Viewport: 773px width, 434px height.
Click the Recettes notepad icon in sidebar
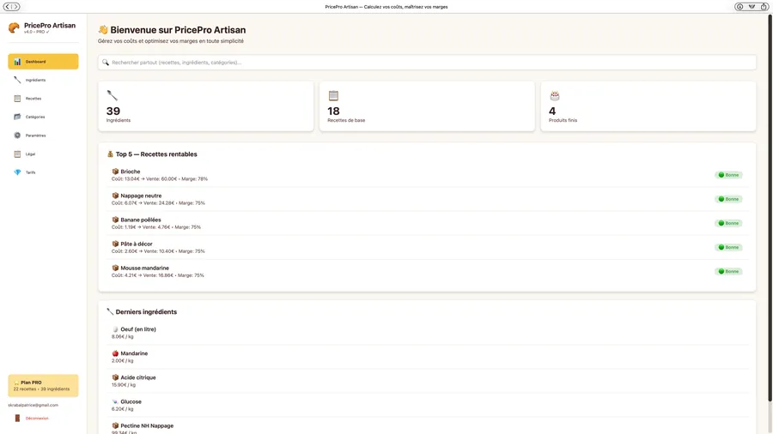tap(17, 99)
